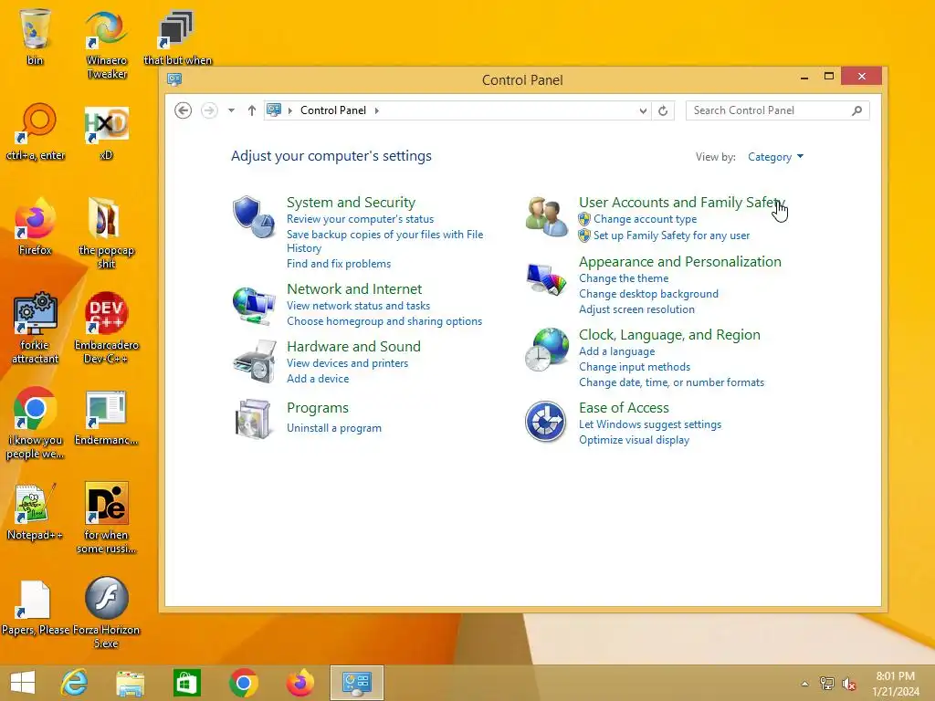Open the Start button on taskbar
This screenshot has height=701, width=935.
click(23, 683)
